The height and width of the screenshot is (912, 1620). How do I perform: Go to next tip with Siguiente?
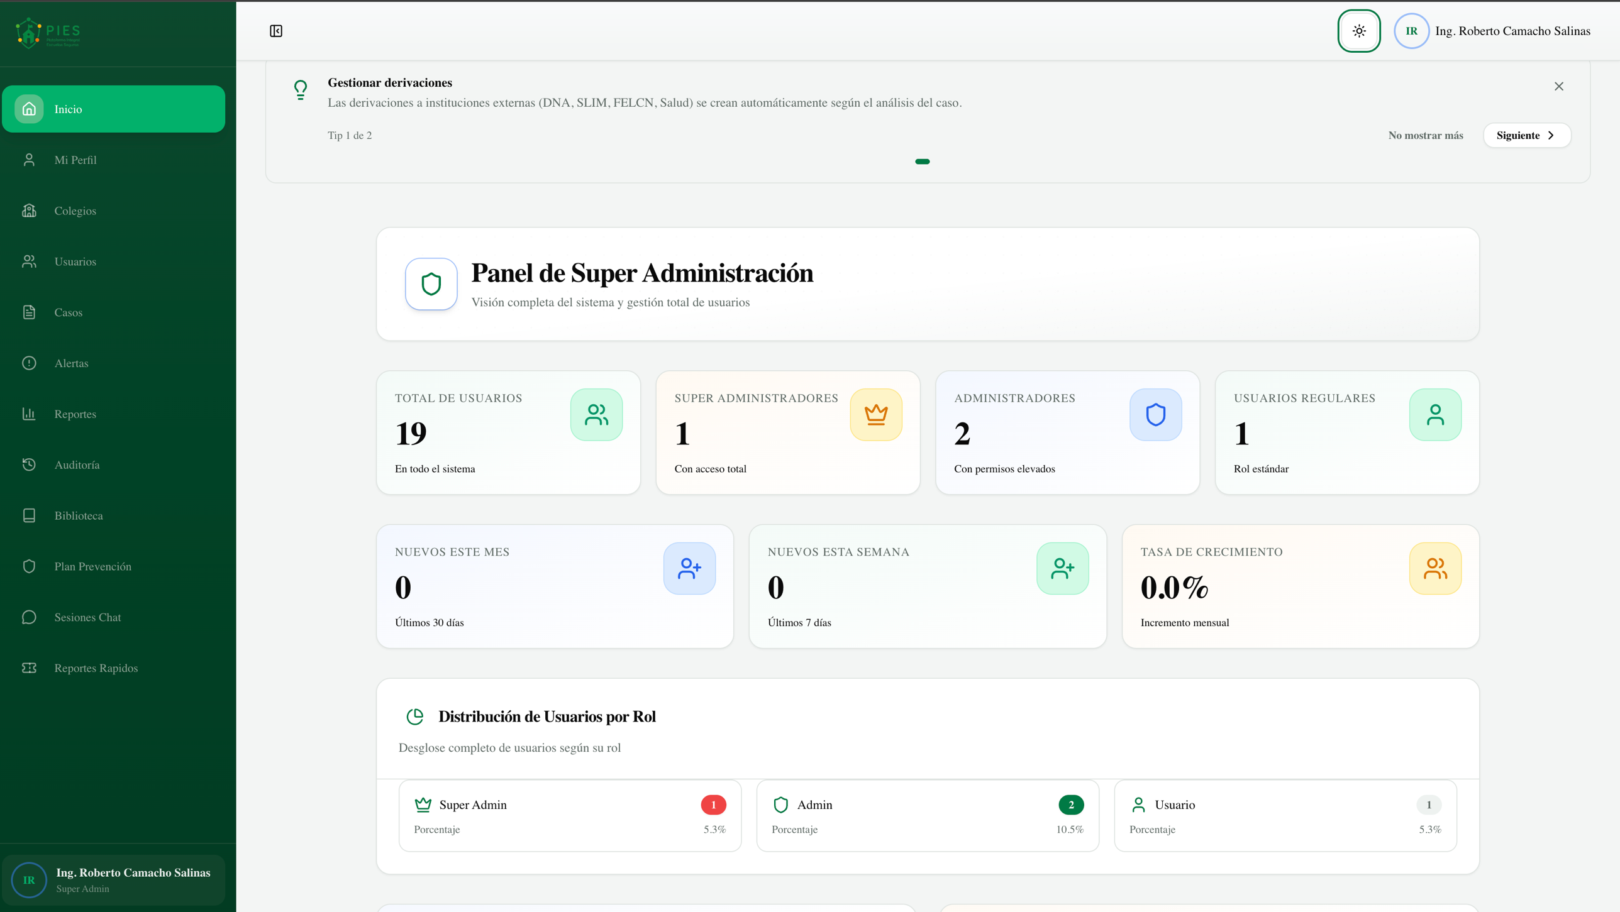point(1526,135)
